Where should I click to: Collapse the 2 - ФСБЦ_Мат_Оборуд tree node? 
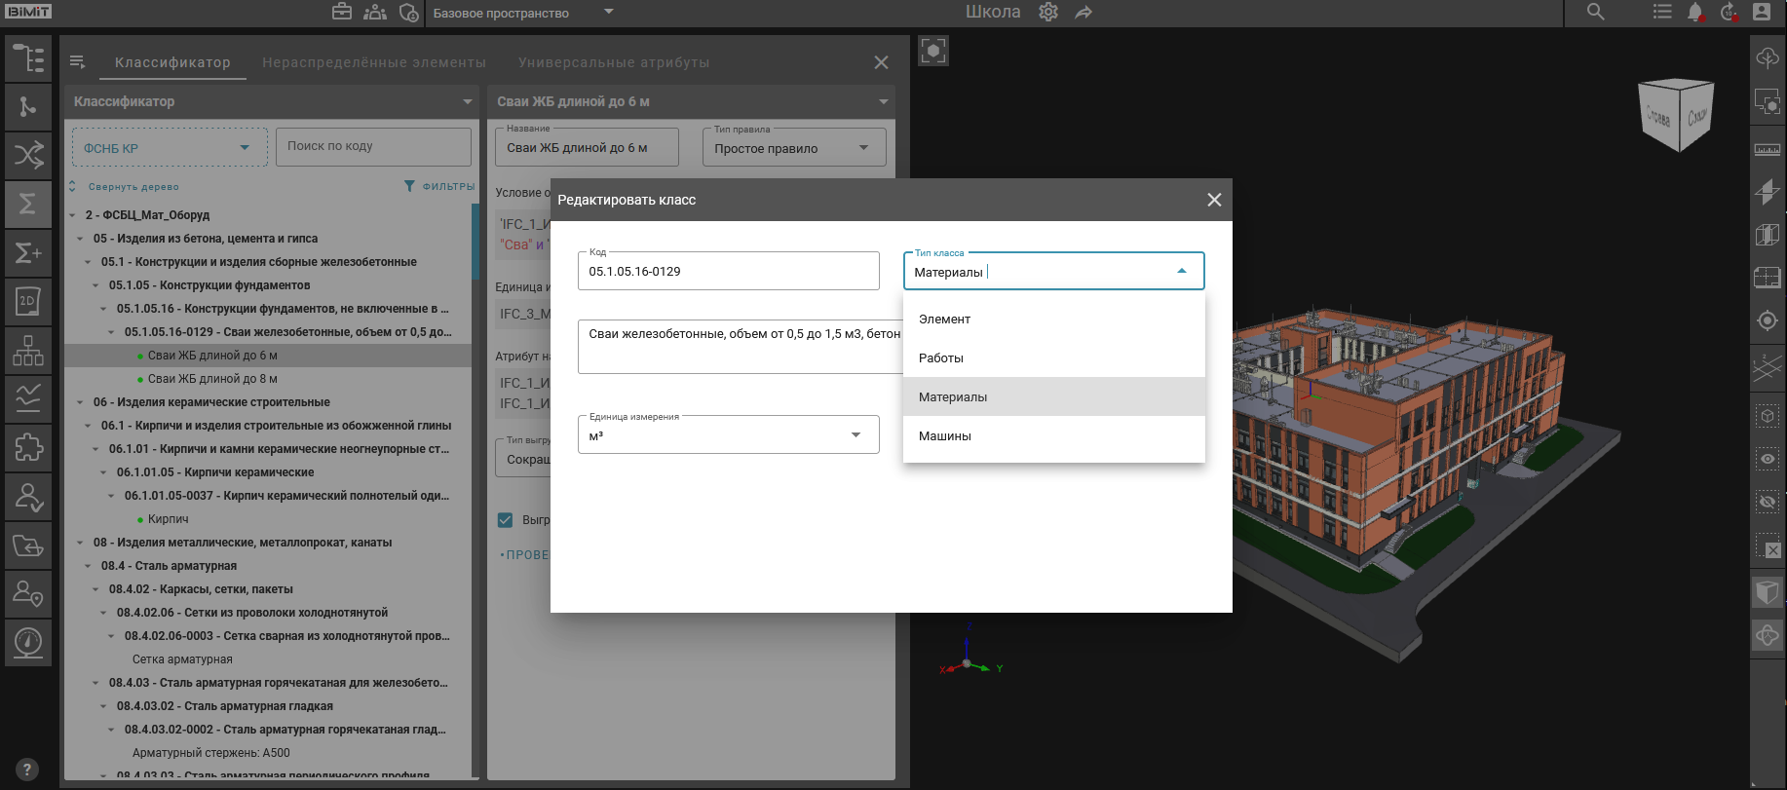click(73, 215)
